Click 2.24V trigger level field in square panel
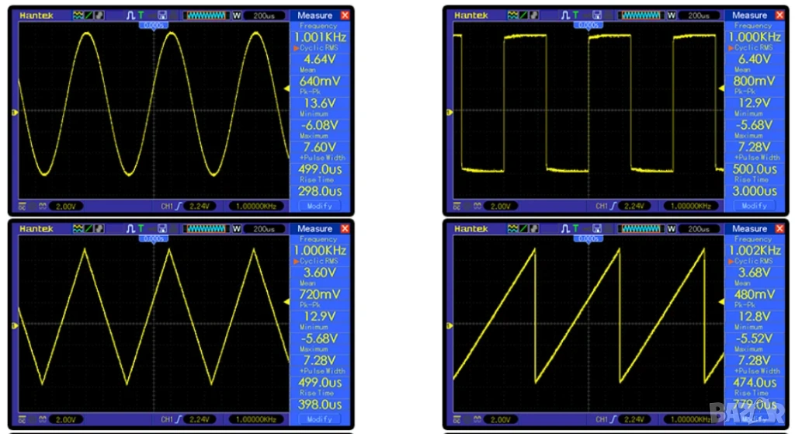Screen dimensions: 795x434 634,207
